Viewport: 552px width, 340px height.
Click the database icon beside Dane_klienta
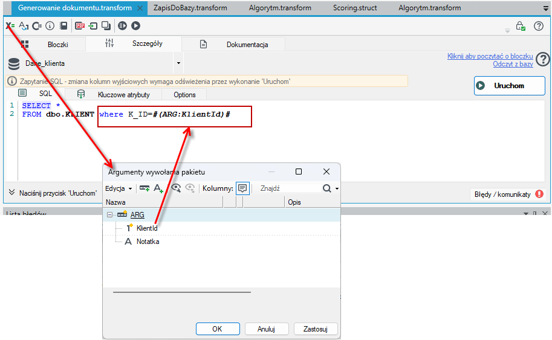click(14, 64)
